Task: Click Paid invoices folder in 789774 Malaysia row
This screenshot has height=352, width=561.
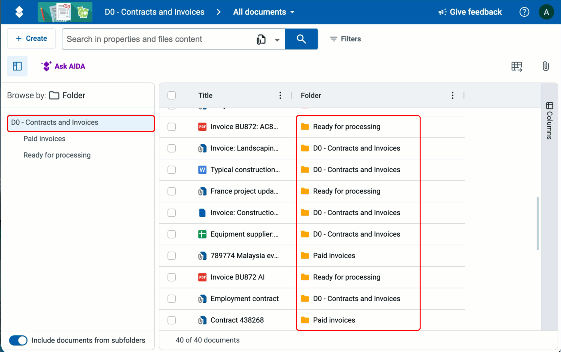Action: pos(334,256)
